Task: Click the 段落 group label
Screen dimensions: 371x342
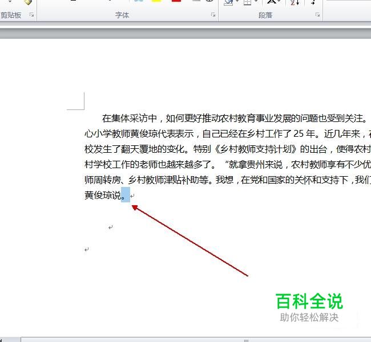Action: click(265, 15)
